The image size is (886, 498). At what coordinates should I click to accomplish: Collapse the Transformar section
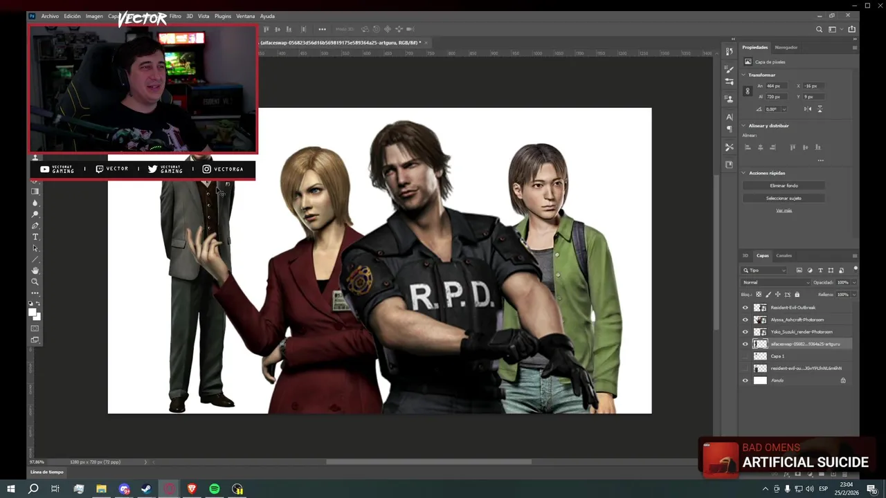[x=745, y=75]
